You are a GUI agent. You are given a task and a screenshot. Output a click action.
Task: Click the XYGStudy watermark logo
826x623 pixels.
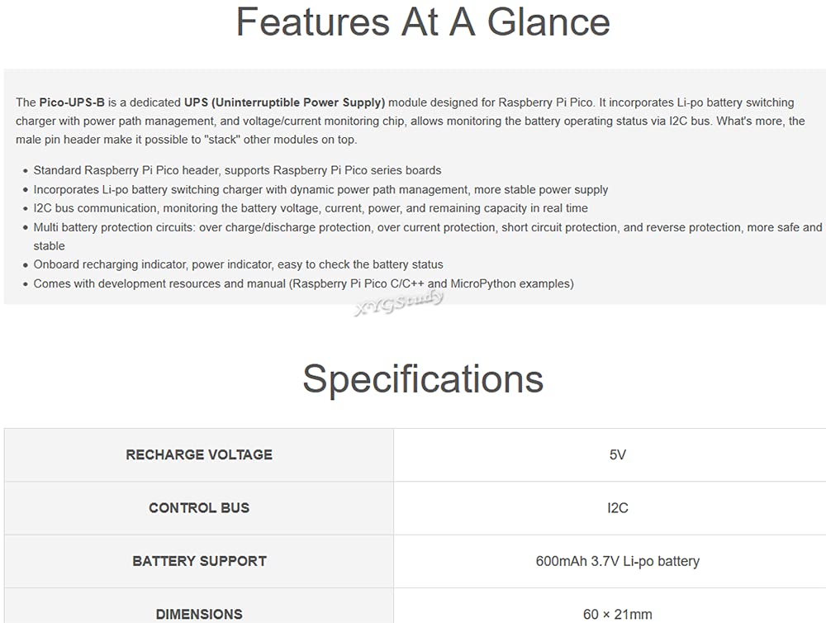click(x=399, y=303)
